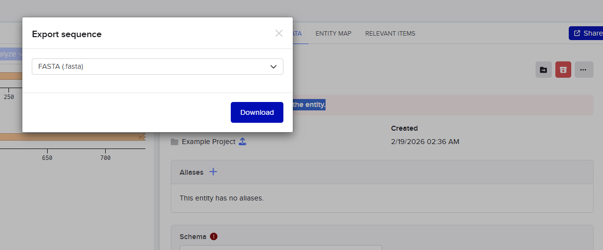Click the Schema input field
Screen dimensions: 603x250
point(280,247)
